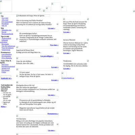Click the image next to Incrocio Manzoni heading

click(88, 39)
